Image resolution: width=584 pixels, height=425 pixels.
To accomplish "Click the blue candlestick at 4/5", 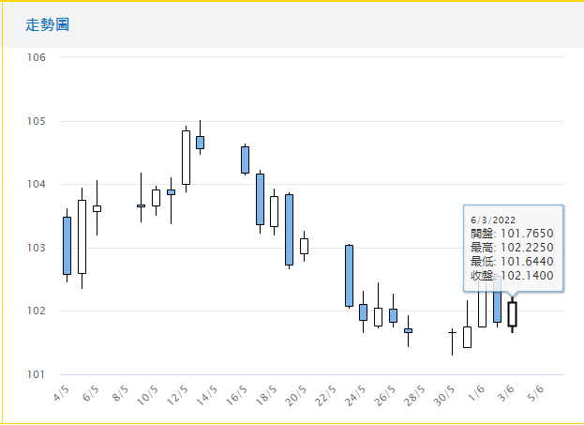I will (67, 245).
